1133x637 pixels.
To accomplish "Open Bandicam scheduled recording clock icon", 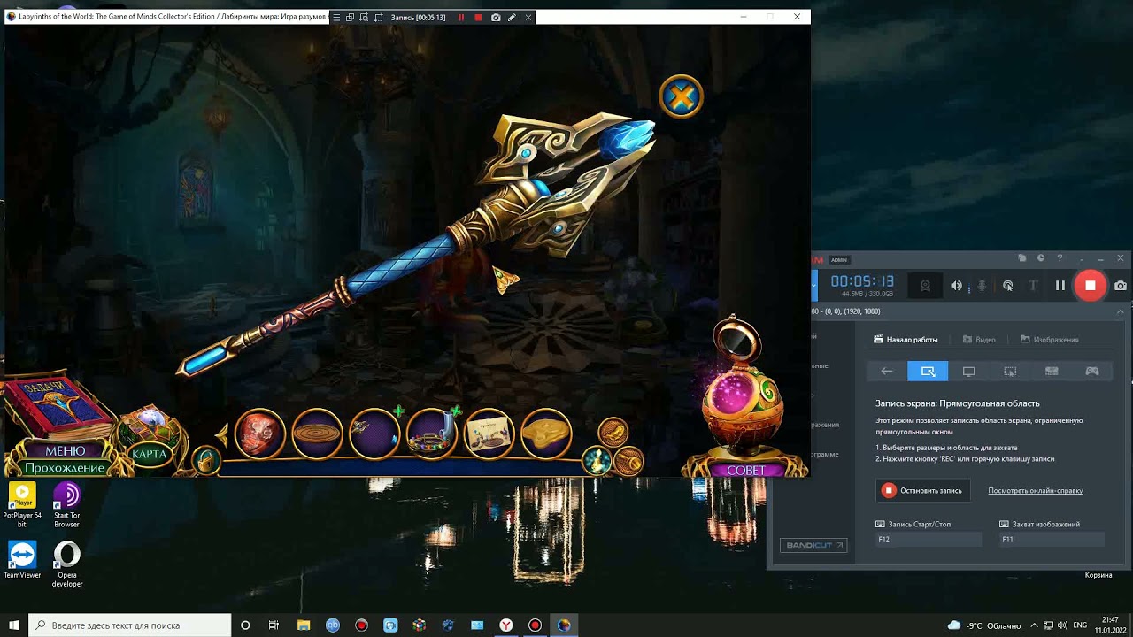I will [x=1041, y=258].
